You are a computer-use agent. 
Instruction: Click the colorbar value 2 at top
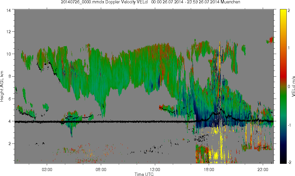[x=289, y=11]
